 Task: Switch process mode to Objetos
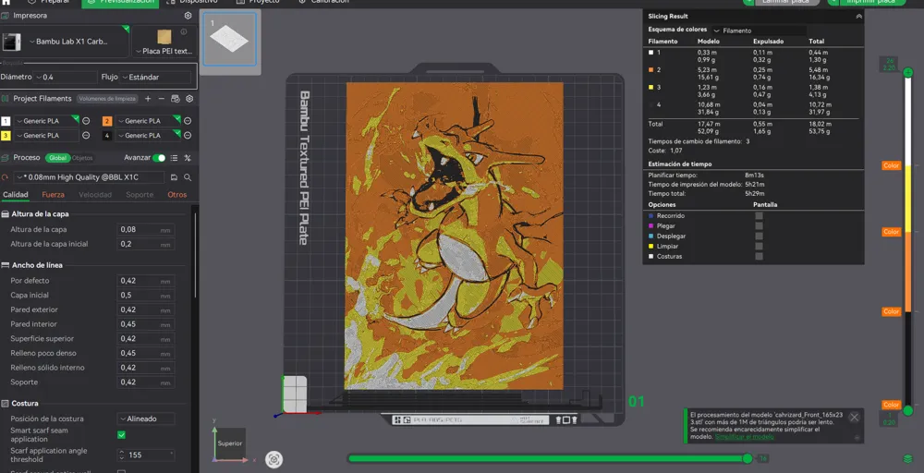(82, 158)
